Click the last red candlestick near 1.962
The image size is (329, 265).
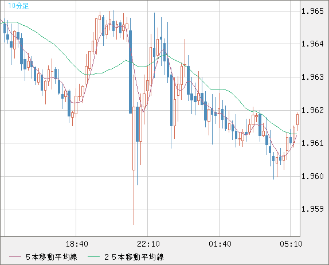click(x=297, y=122)
